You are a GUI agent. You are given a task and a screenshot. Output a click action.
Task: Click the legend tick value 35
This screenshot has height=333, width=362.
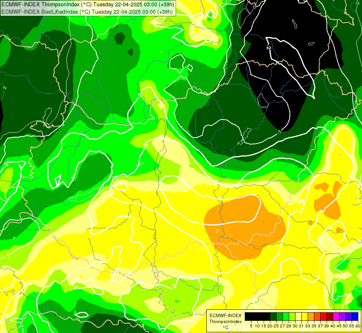[314, 326]
